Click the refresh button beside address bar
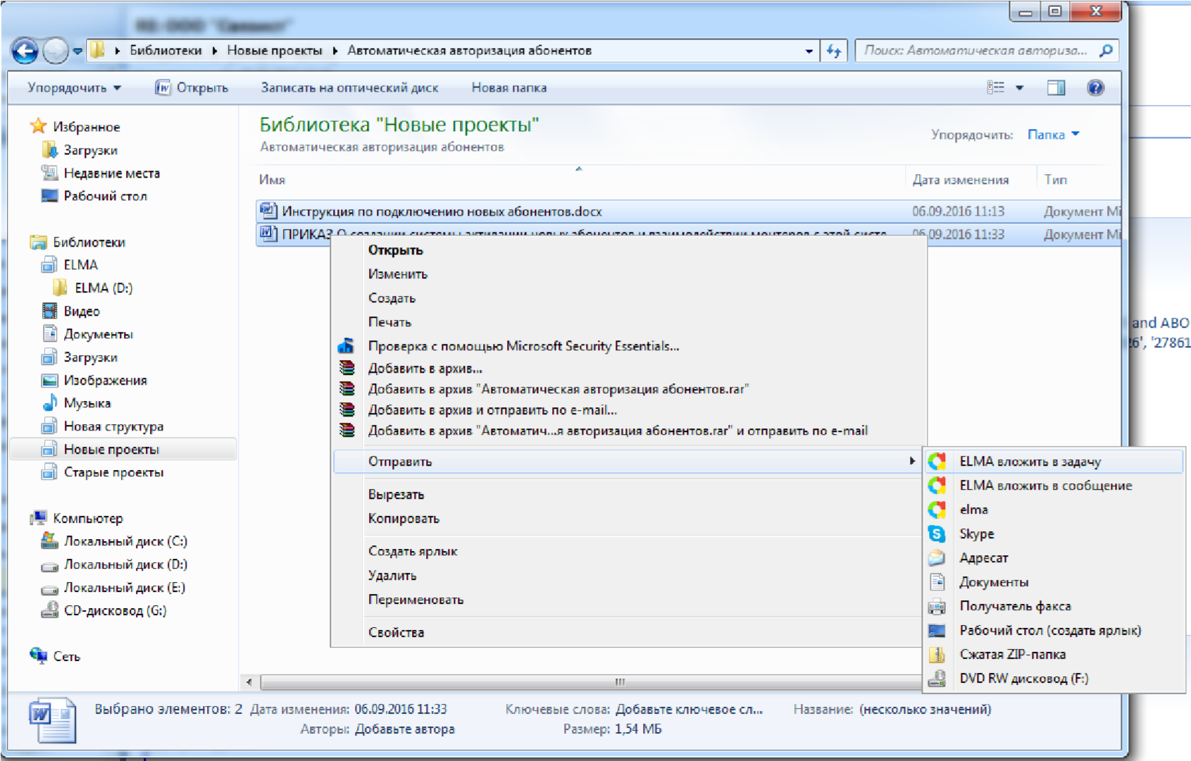This screenshot has height=761, width=1191. (834, 51)
